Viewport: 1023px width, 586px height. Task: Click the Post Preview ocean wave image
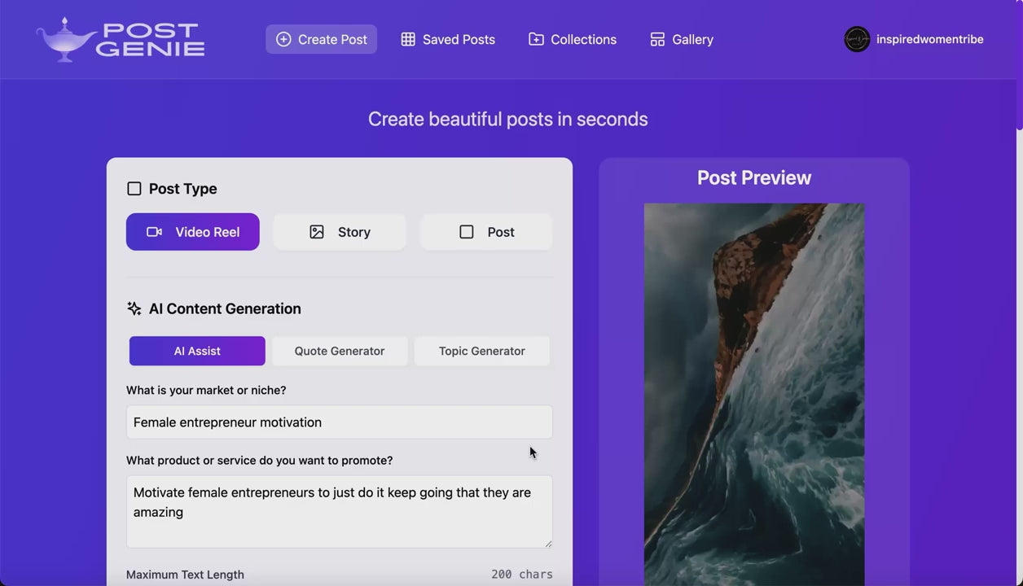click(754, 391)
